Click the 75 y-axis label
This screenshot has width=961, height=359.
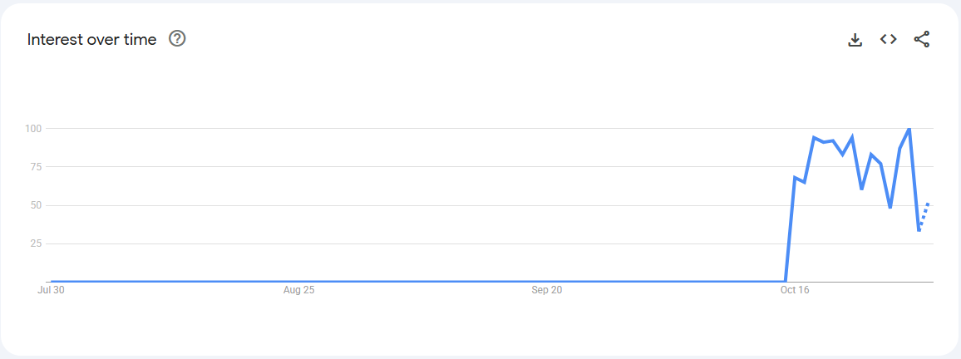pyautogui.click(x=36, y=167)
